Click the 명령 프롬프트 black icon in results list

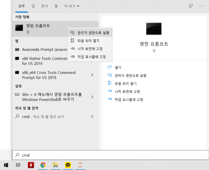click(x=19, y=28)
